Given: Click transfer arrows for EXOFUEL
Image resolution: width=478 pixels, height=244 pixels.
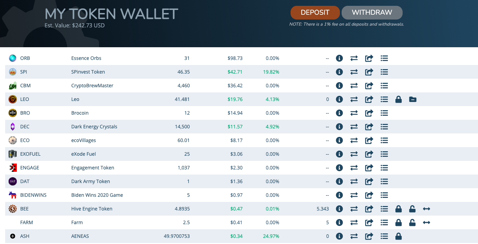Looking at the screenshot, I should point(354,154).
